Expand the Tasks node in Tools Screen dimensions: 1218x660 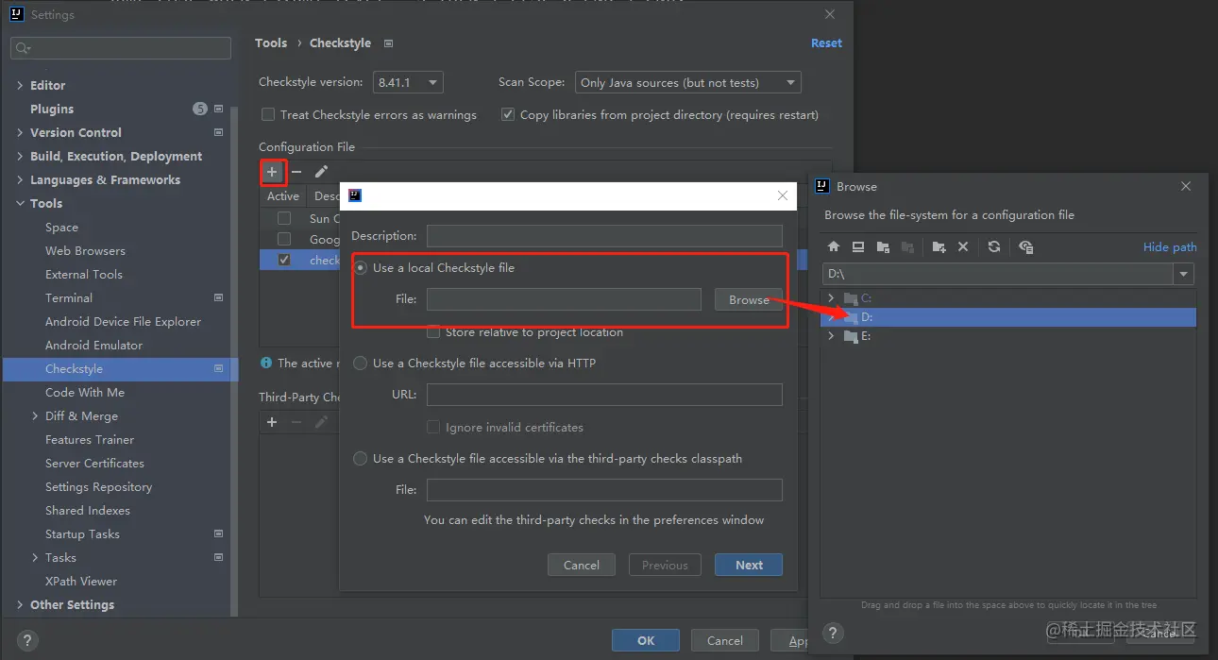tap(35, 558)
